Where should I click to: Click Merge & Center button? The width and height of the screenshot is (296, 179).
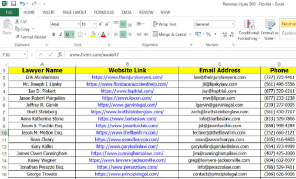(170, 34)
